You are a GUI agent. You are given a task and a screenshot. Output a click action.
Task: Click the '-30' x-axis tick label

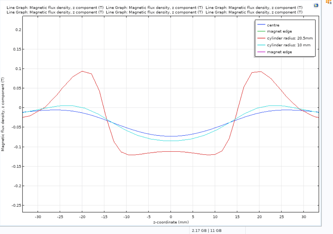pos(38,217)
